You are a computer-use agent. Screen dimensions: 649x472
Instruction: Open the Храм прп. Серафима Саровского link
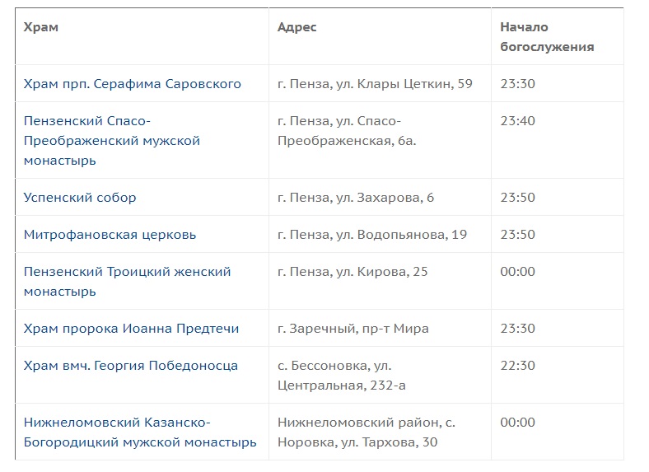coord(132,84)
